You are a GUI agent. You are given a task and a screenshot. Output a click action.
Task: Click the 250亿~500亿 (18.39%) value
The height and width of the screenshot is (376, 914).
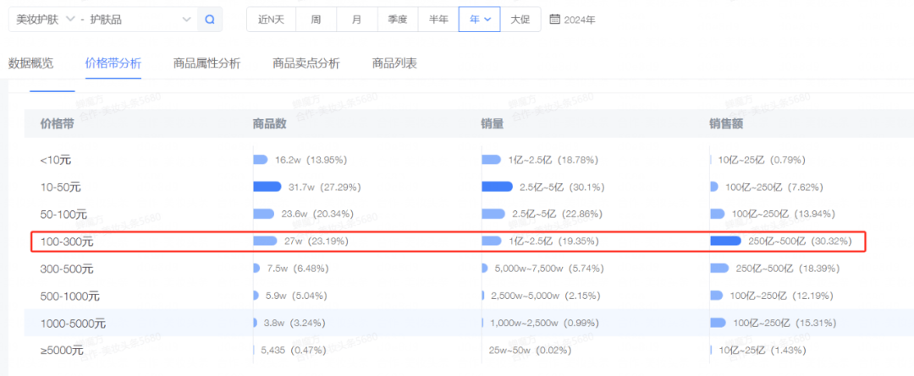(788, 269)
